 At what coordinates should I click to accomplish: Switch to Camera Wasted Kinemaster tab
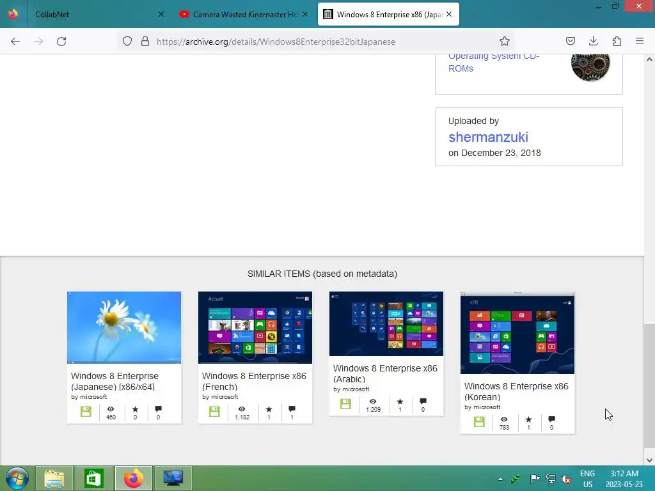pos(244,14)
